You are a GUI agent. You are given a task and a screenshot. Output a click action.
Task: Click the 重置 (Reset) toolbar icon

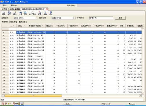(40, 13)
